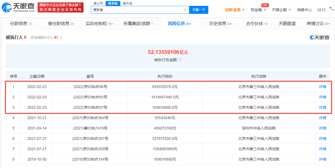This screenshot has height=168, width=335.
Task: Open the 所属集团/族群 tab
Action: point(138,24)
